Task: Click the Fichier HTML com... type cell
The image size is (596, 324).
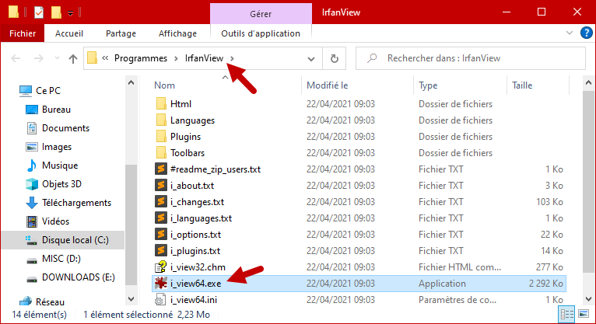Action: tap(460, 267)
